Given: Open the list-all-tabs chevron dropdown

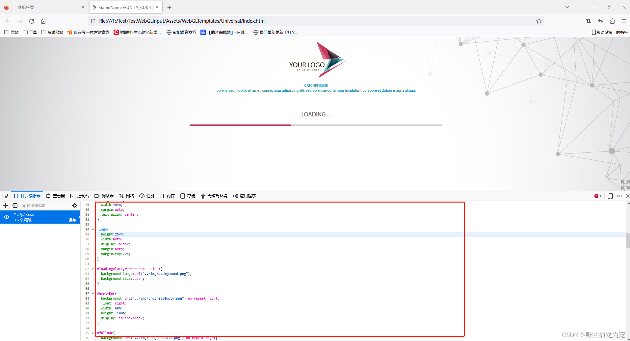Looking at the screenshot, I should (x=566, y=7).
